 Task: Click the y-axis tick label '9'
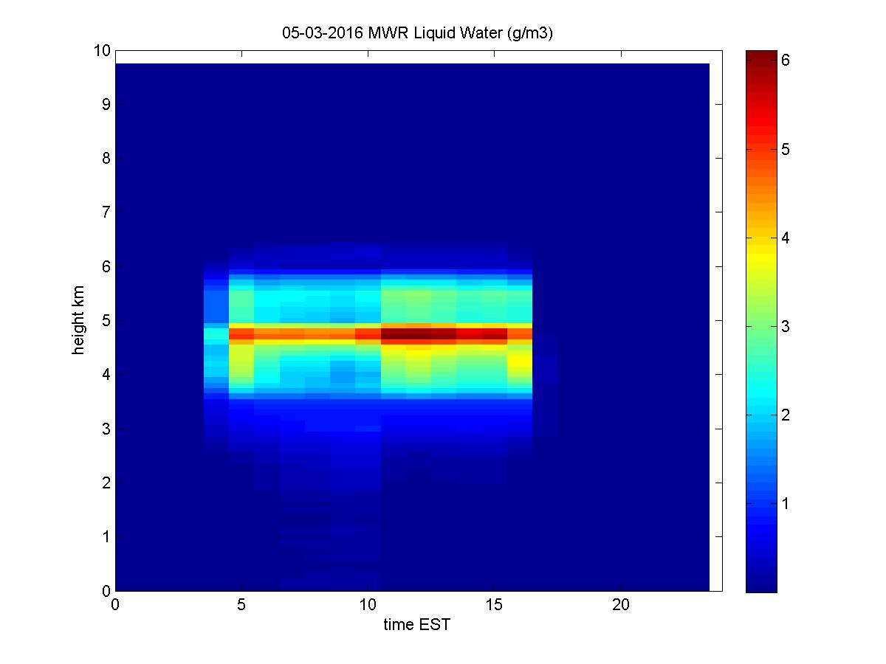(x=106, y=104)
